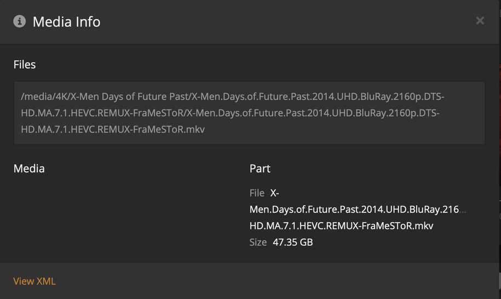
Task: Click the dialog header bar beside title
Action: [274, 22]
